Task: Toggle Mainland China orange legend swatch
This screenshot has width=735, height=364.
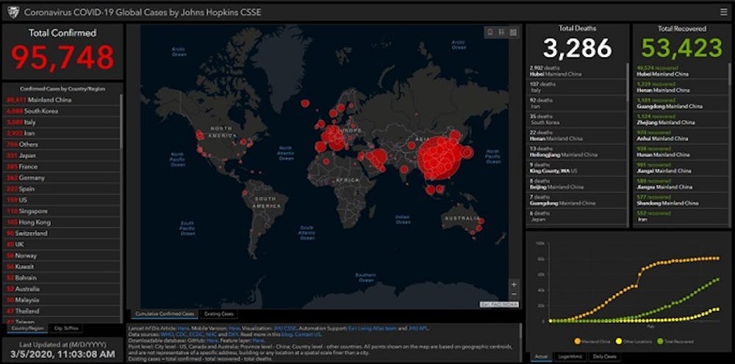Action: click(577, 341)
